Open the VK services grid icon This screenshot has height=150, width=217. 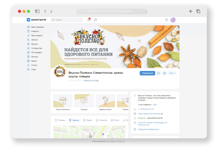(x=166, y=20)
